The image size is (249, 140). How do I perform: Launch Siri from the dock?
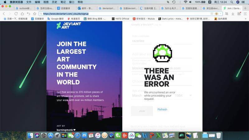pyautogui.click(x=37, y=136)
